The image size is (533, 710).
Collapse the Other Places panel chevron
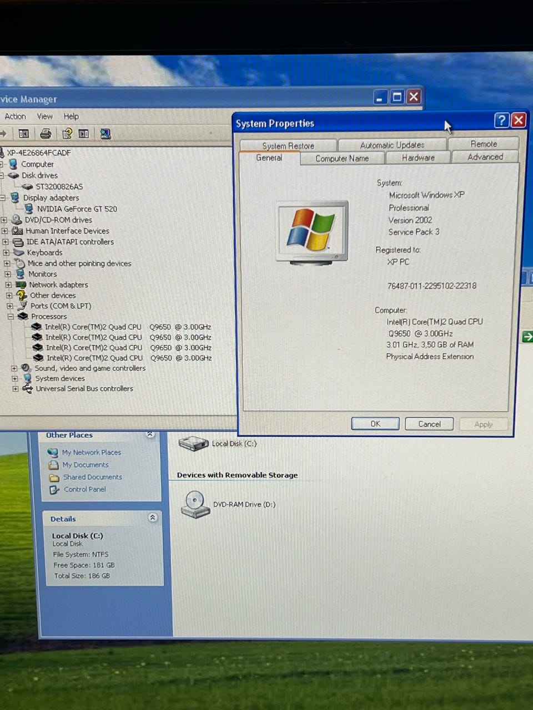coord(150,434)
